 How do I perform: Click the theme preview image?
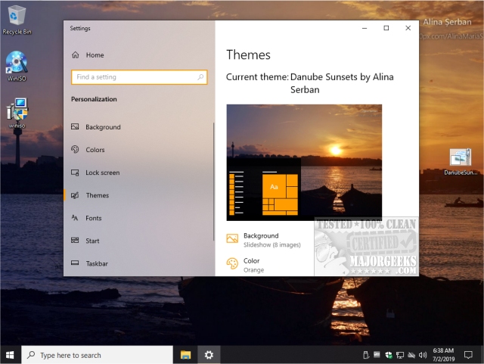(304, 162)
